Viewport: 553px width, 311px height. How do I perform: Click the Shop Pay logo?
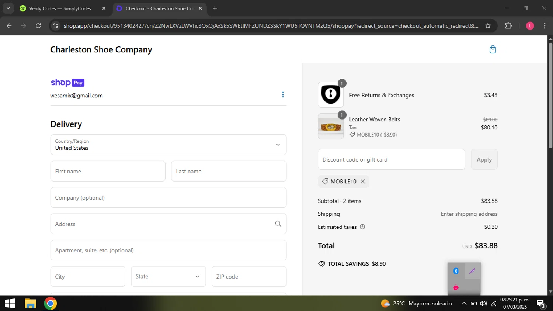(67, 83)
